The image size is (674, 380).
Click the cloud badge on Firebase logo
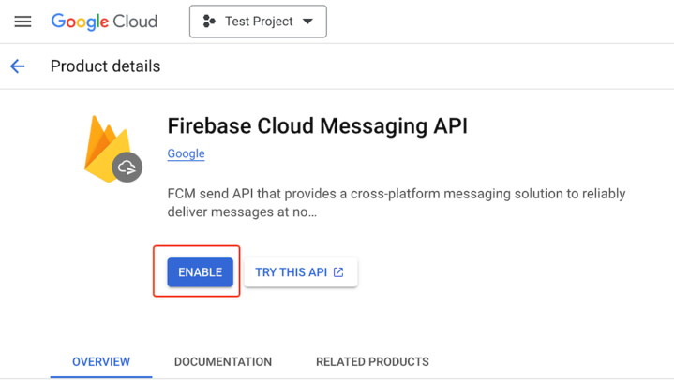click(x=127, y=168)
